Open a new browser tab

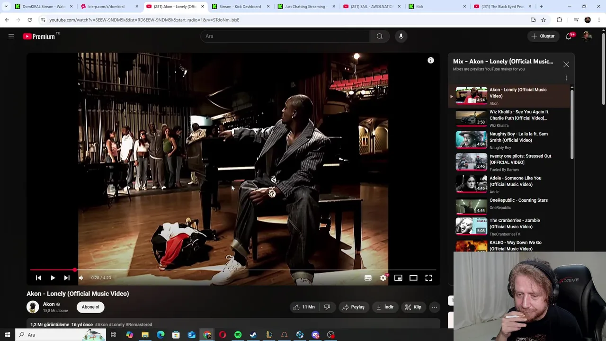tap(541, 7)
